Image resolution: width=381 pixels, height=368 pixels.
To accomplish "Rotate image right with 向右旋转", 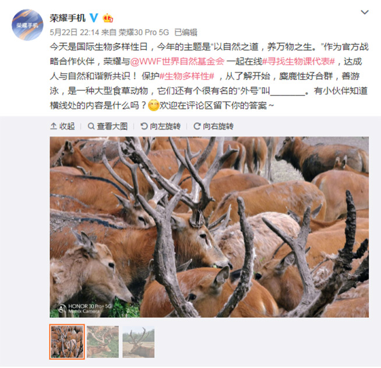I will [214, 126].
